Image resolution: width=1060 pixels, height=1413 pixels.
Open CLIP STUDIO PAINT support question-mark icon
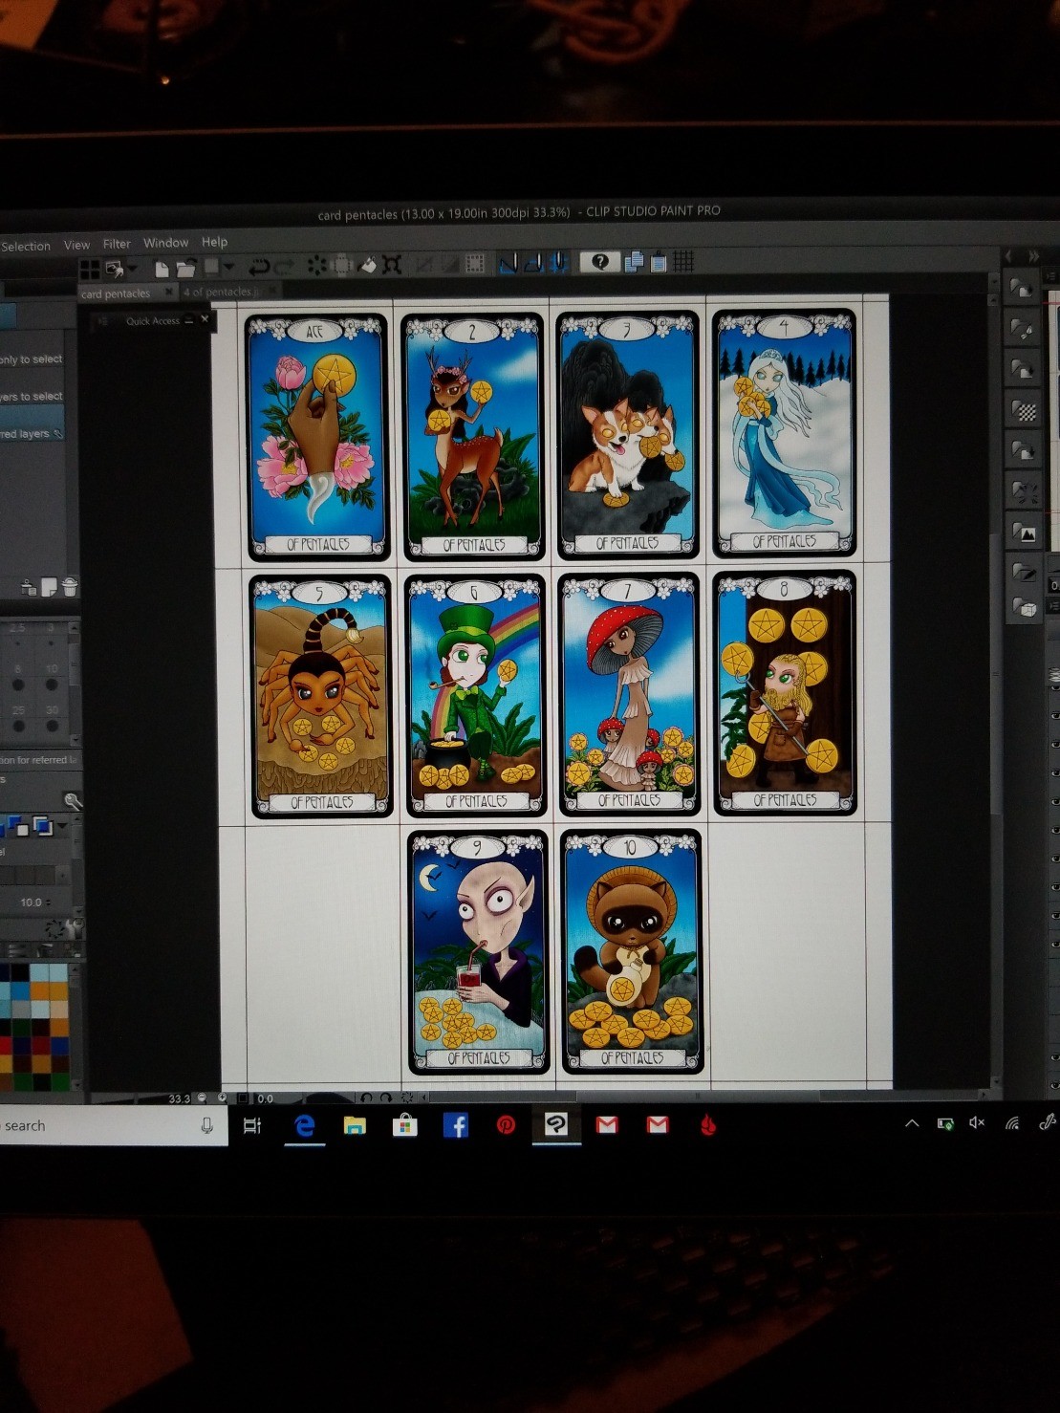click(x=600, y=262)
